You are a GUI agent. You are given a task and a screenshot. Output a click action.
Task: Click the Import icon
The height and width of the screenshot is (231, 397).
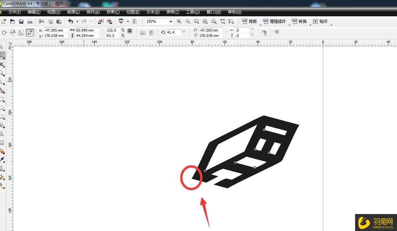[x=100, y=22]
